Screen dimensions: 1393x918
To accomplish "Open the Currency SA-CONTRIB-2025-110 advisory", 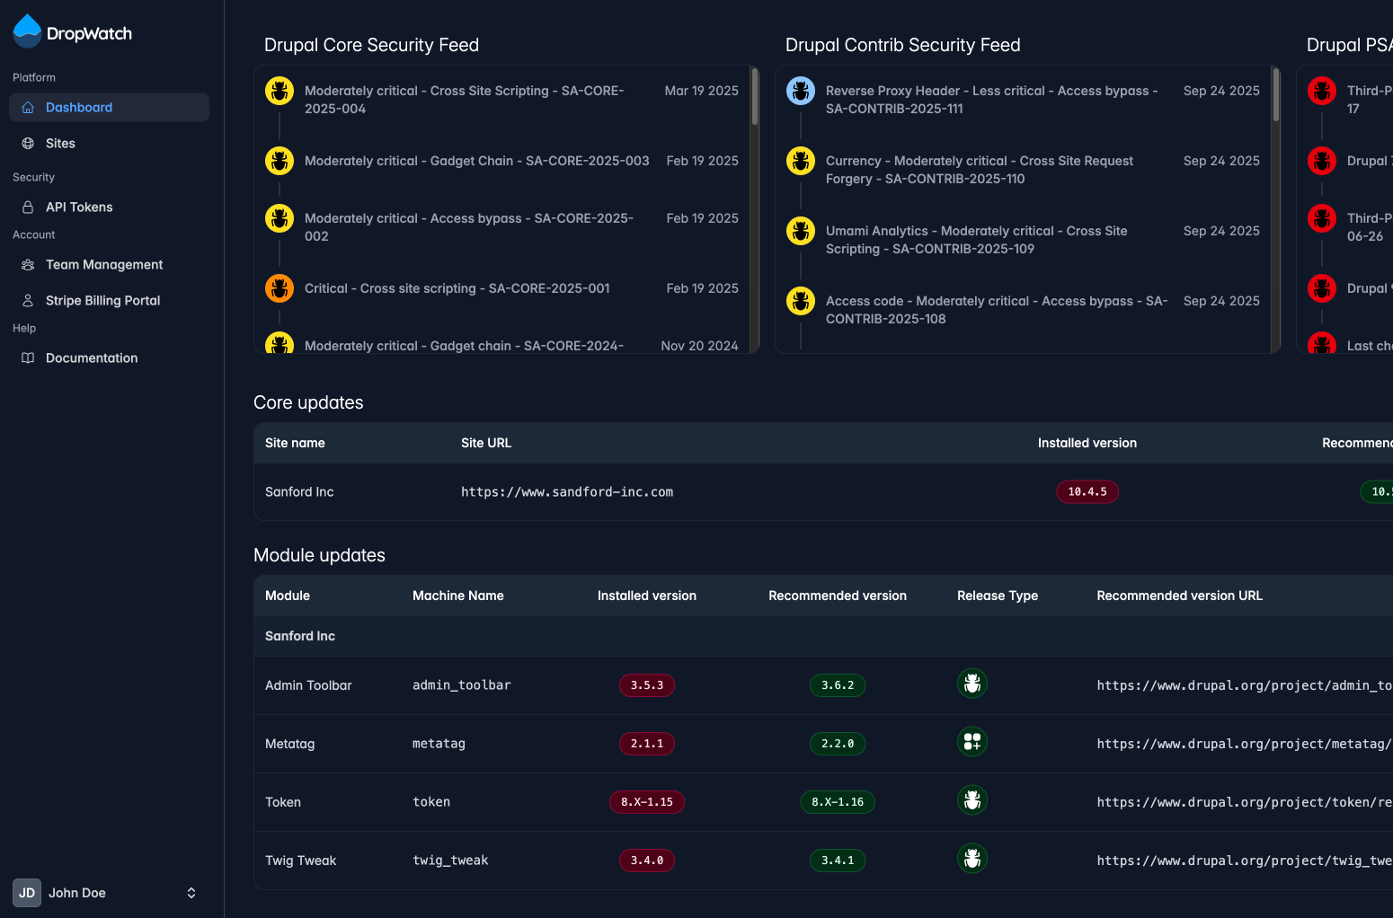I will point(979,170).
